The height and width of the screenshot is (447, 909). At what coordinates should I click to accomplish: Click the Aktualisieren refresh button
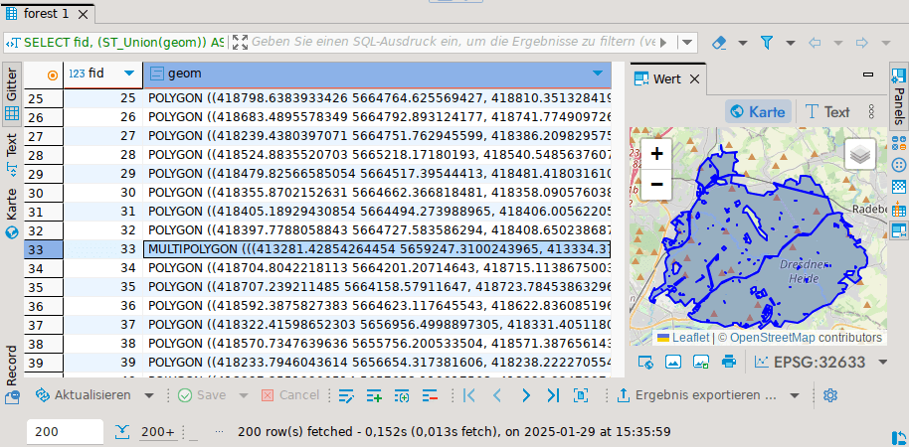point(83,395)
